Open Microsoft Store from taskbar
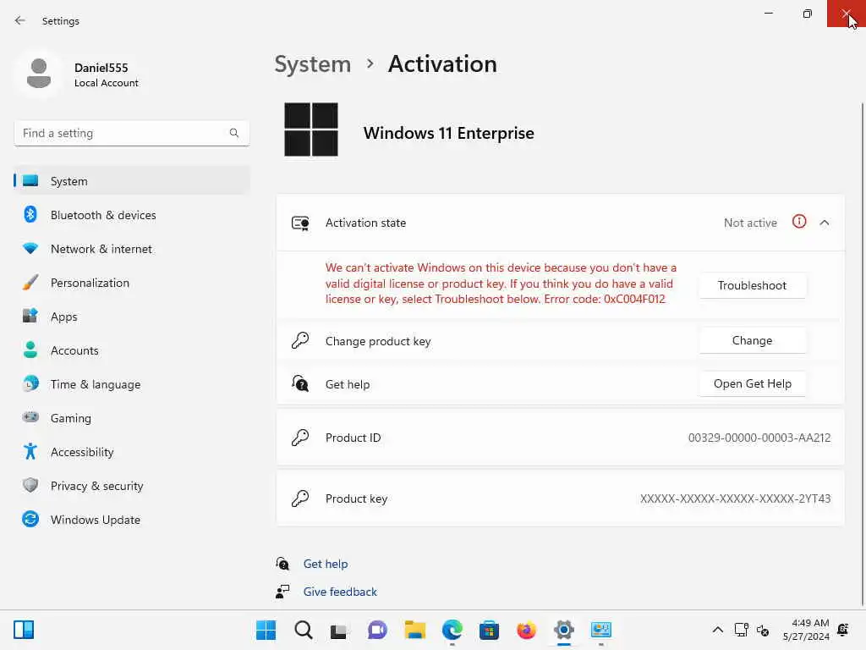 click(490, 630)
